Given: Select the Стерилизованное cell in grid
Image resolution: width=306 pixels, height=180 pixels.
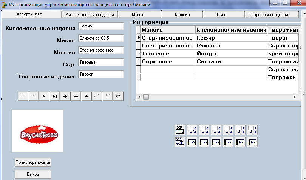Looking at the screenshot, I should [x=168, y=38].
